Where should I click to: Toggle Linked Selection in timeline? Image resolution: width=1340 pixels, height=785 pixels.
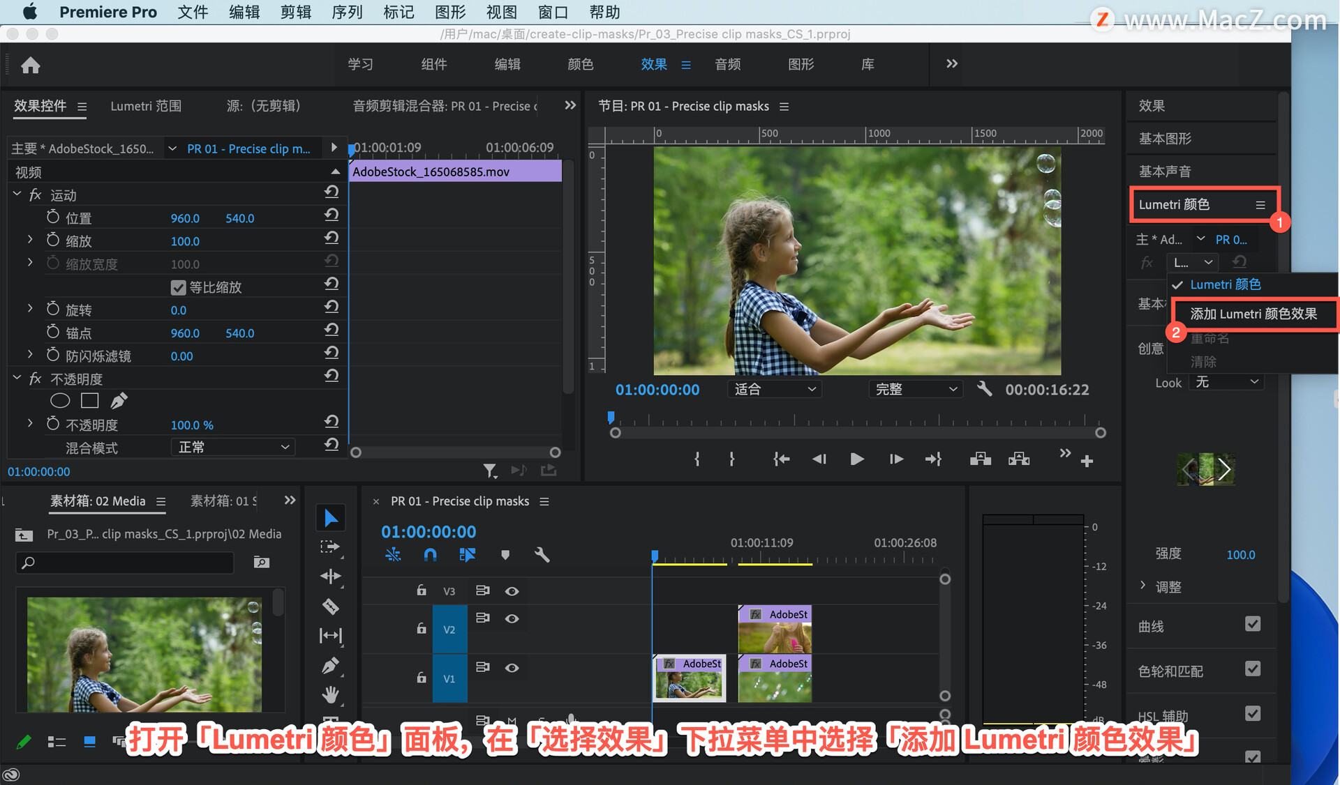[467, 554]
